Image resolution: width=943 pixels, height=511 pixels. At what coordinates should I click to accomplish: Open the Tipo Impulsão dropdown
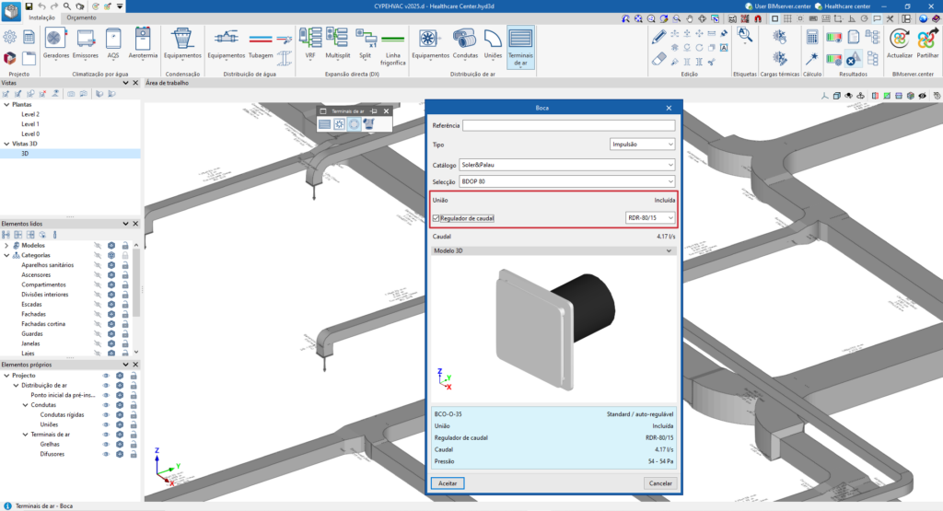(x=642, y=145)
